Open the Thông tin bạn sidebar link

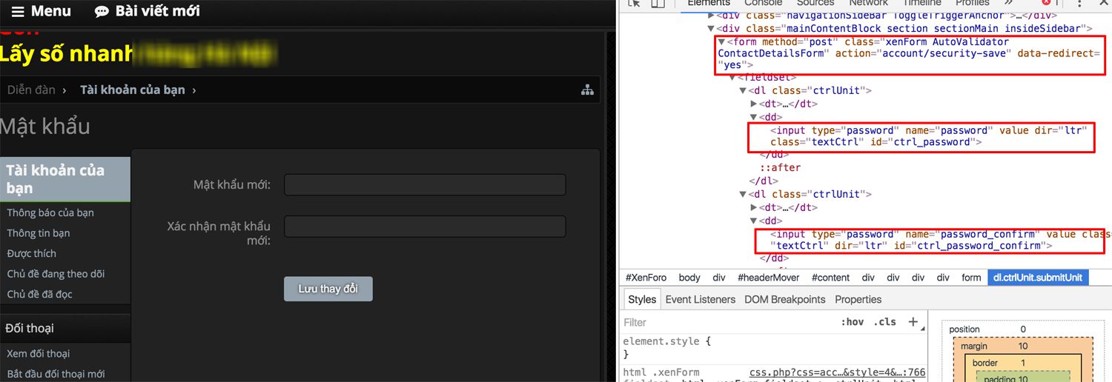pos(39,233)
